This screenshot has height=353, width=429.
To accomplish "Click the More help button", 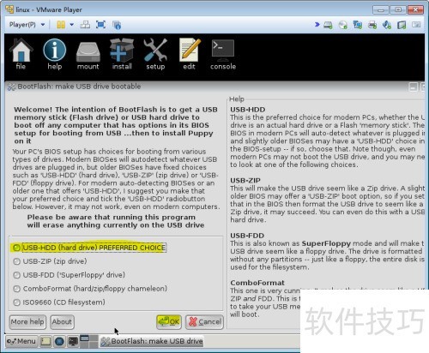I will coord(27,322).
